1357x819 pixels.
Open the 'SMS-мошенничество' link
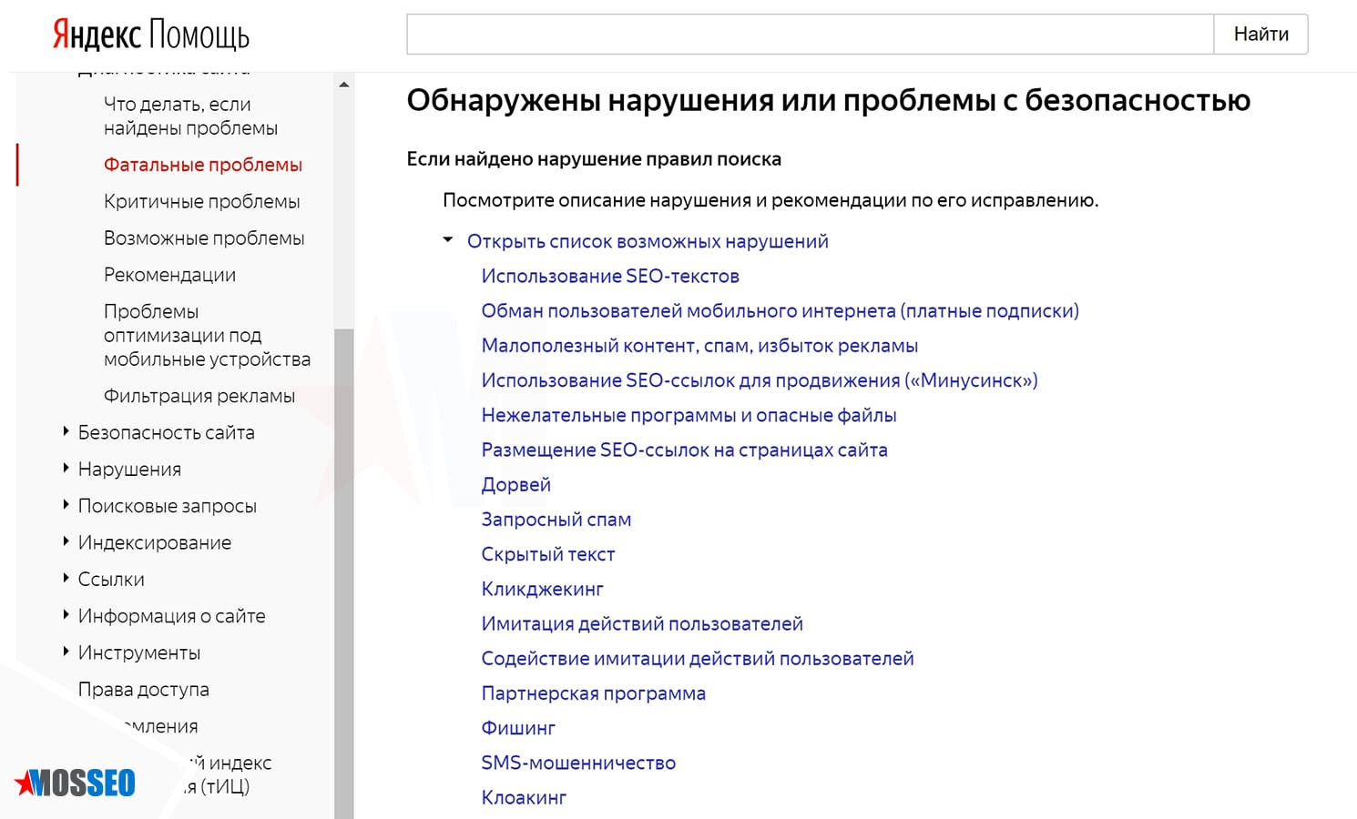pyautogui.click(x=578, y=763)
